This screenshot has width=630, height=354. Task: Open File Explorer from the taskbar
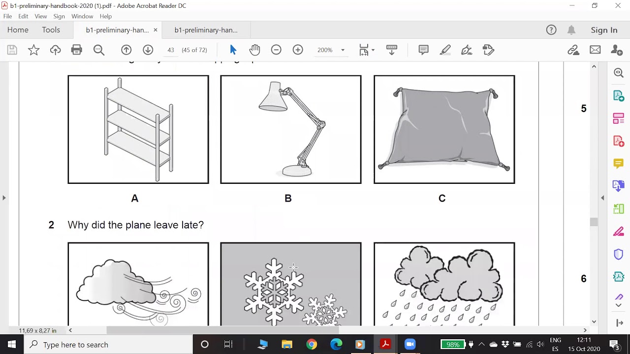pyautogui.click(x=287, y=345)
